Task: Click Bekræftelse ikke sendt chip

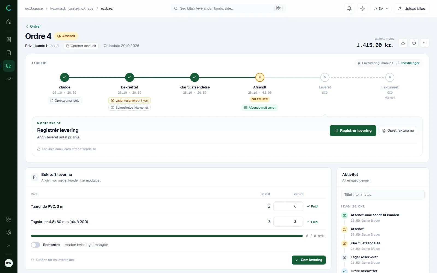Action: pos(129,108)
